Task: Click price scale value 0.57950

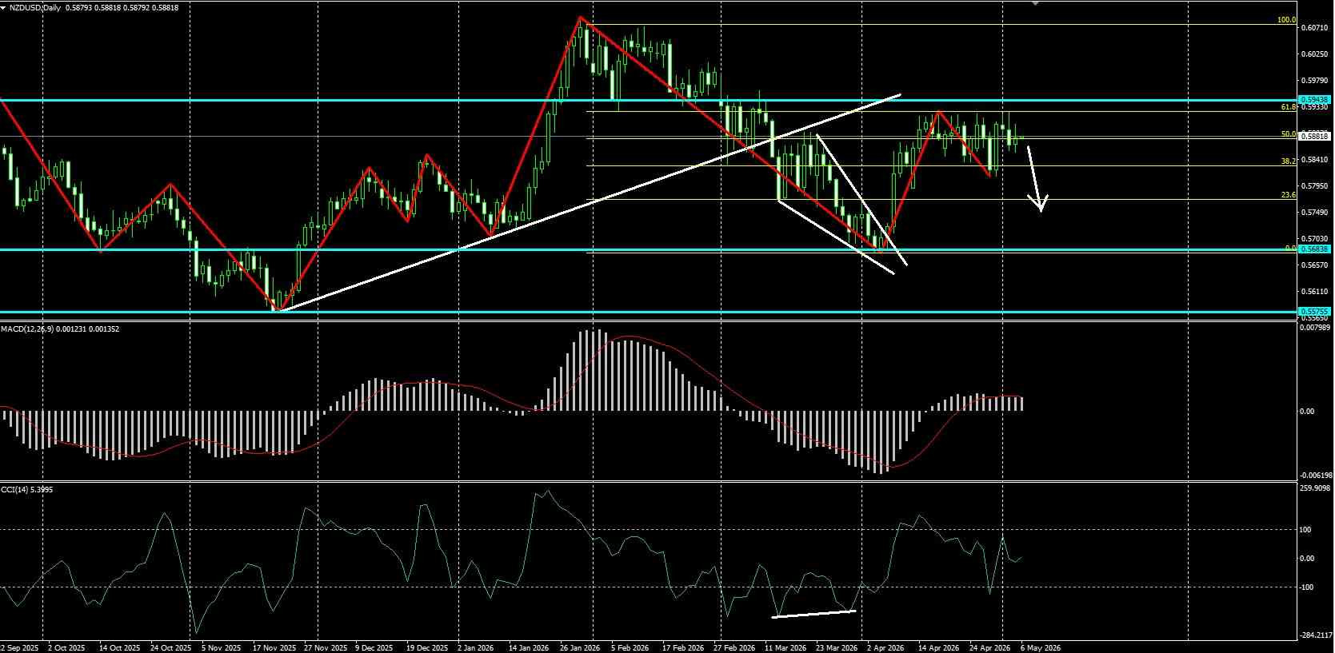Action: (x=1315, y=186)
